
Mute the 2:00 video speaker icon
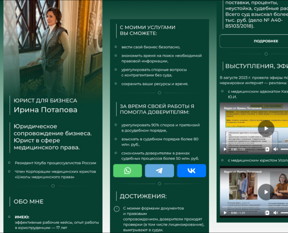point(276,149)
